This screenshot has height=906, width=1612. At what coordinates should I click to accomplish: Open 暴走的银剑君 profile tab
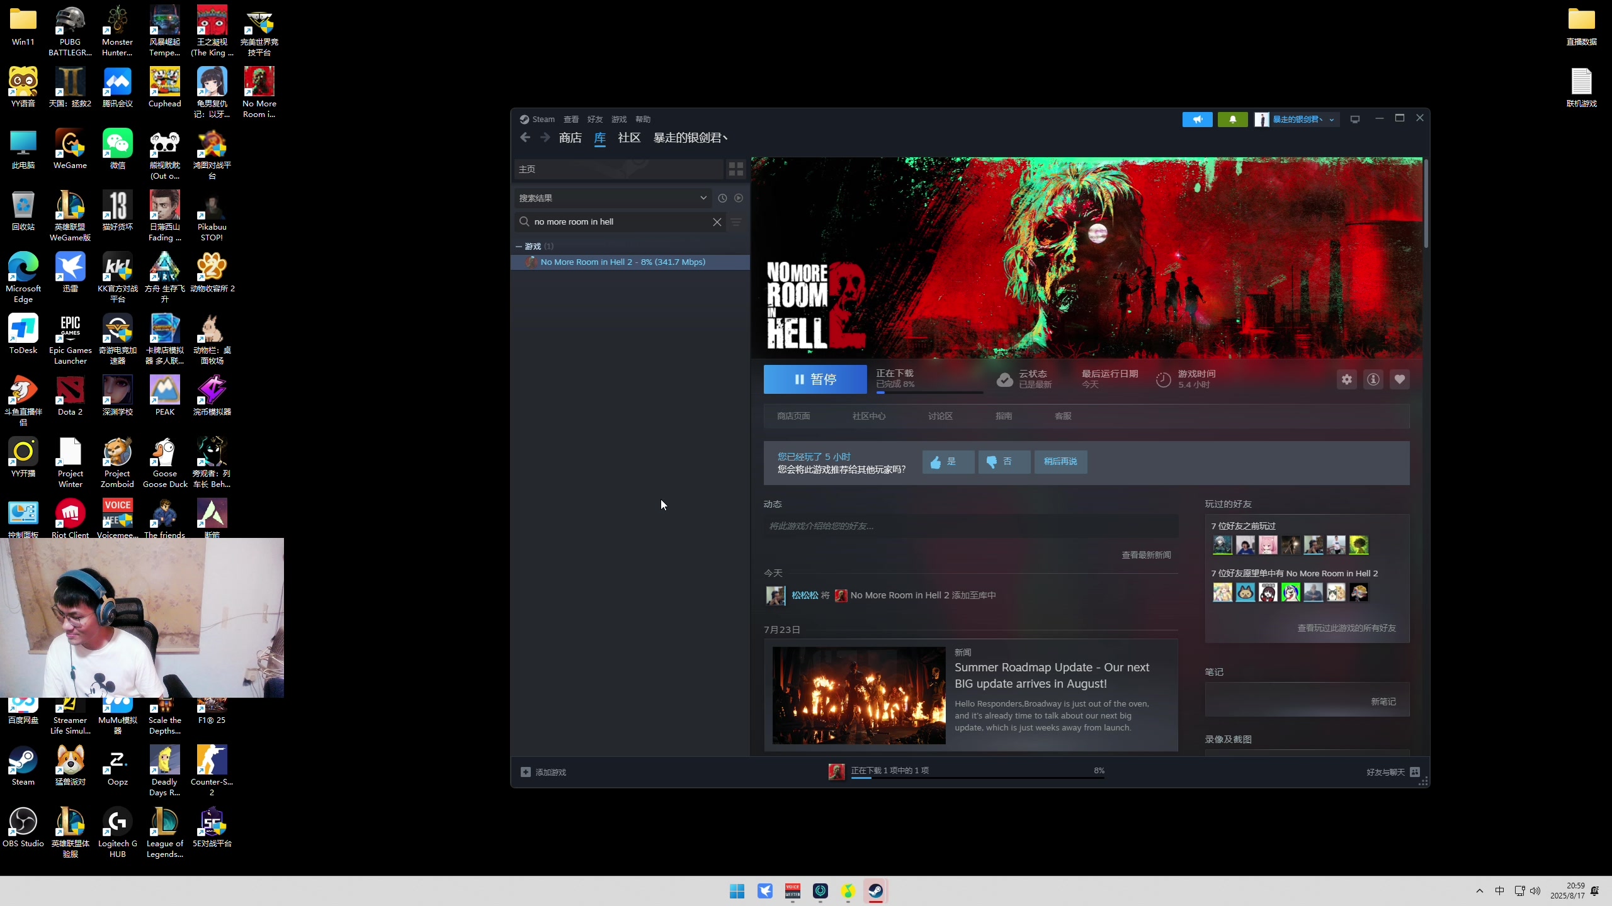pyautogui.click(x=690, y=138)
